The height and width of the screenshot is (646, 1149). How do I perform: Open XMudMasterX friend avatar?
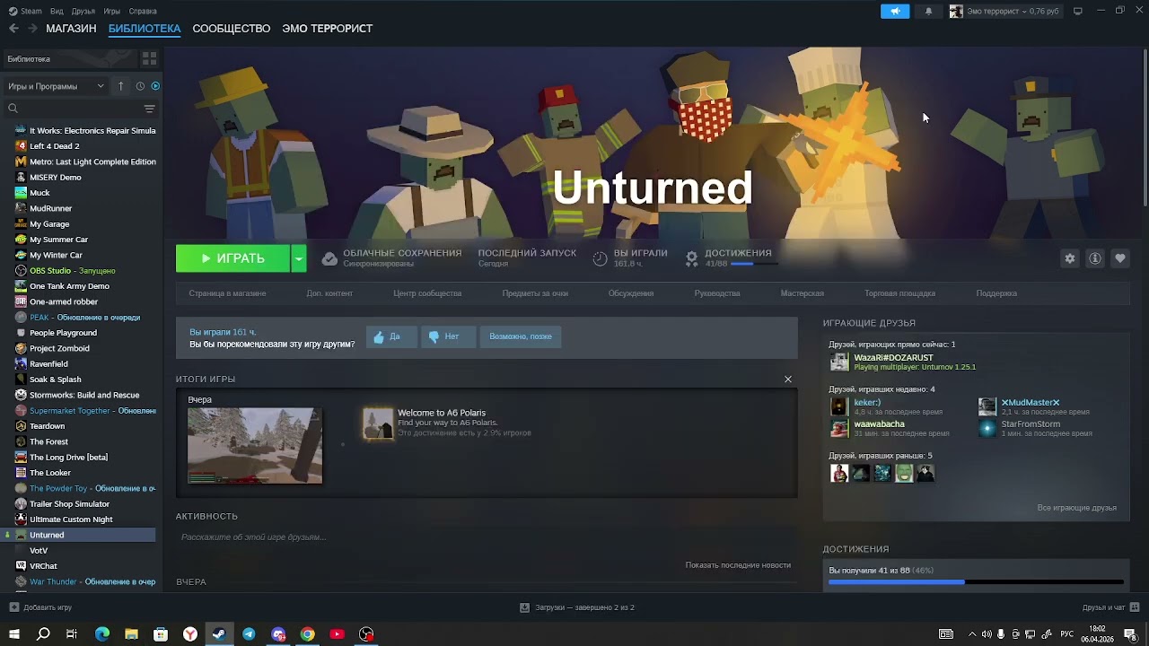(x=987, y=406)
